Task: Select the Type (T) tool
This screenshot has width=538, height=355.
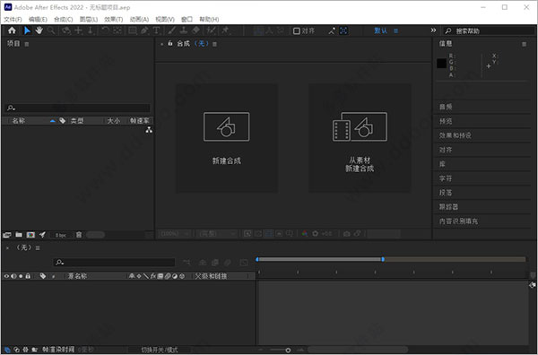Action: pos(156,30)
